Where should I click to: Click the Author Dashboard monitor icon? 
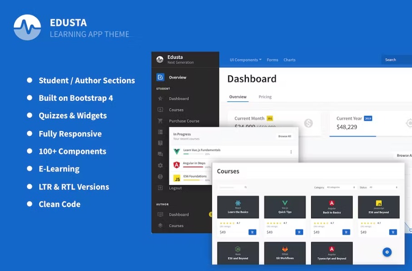160,215
